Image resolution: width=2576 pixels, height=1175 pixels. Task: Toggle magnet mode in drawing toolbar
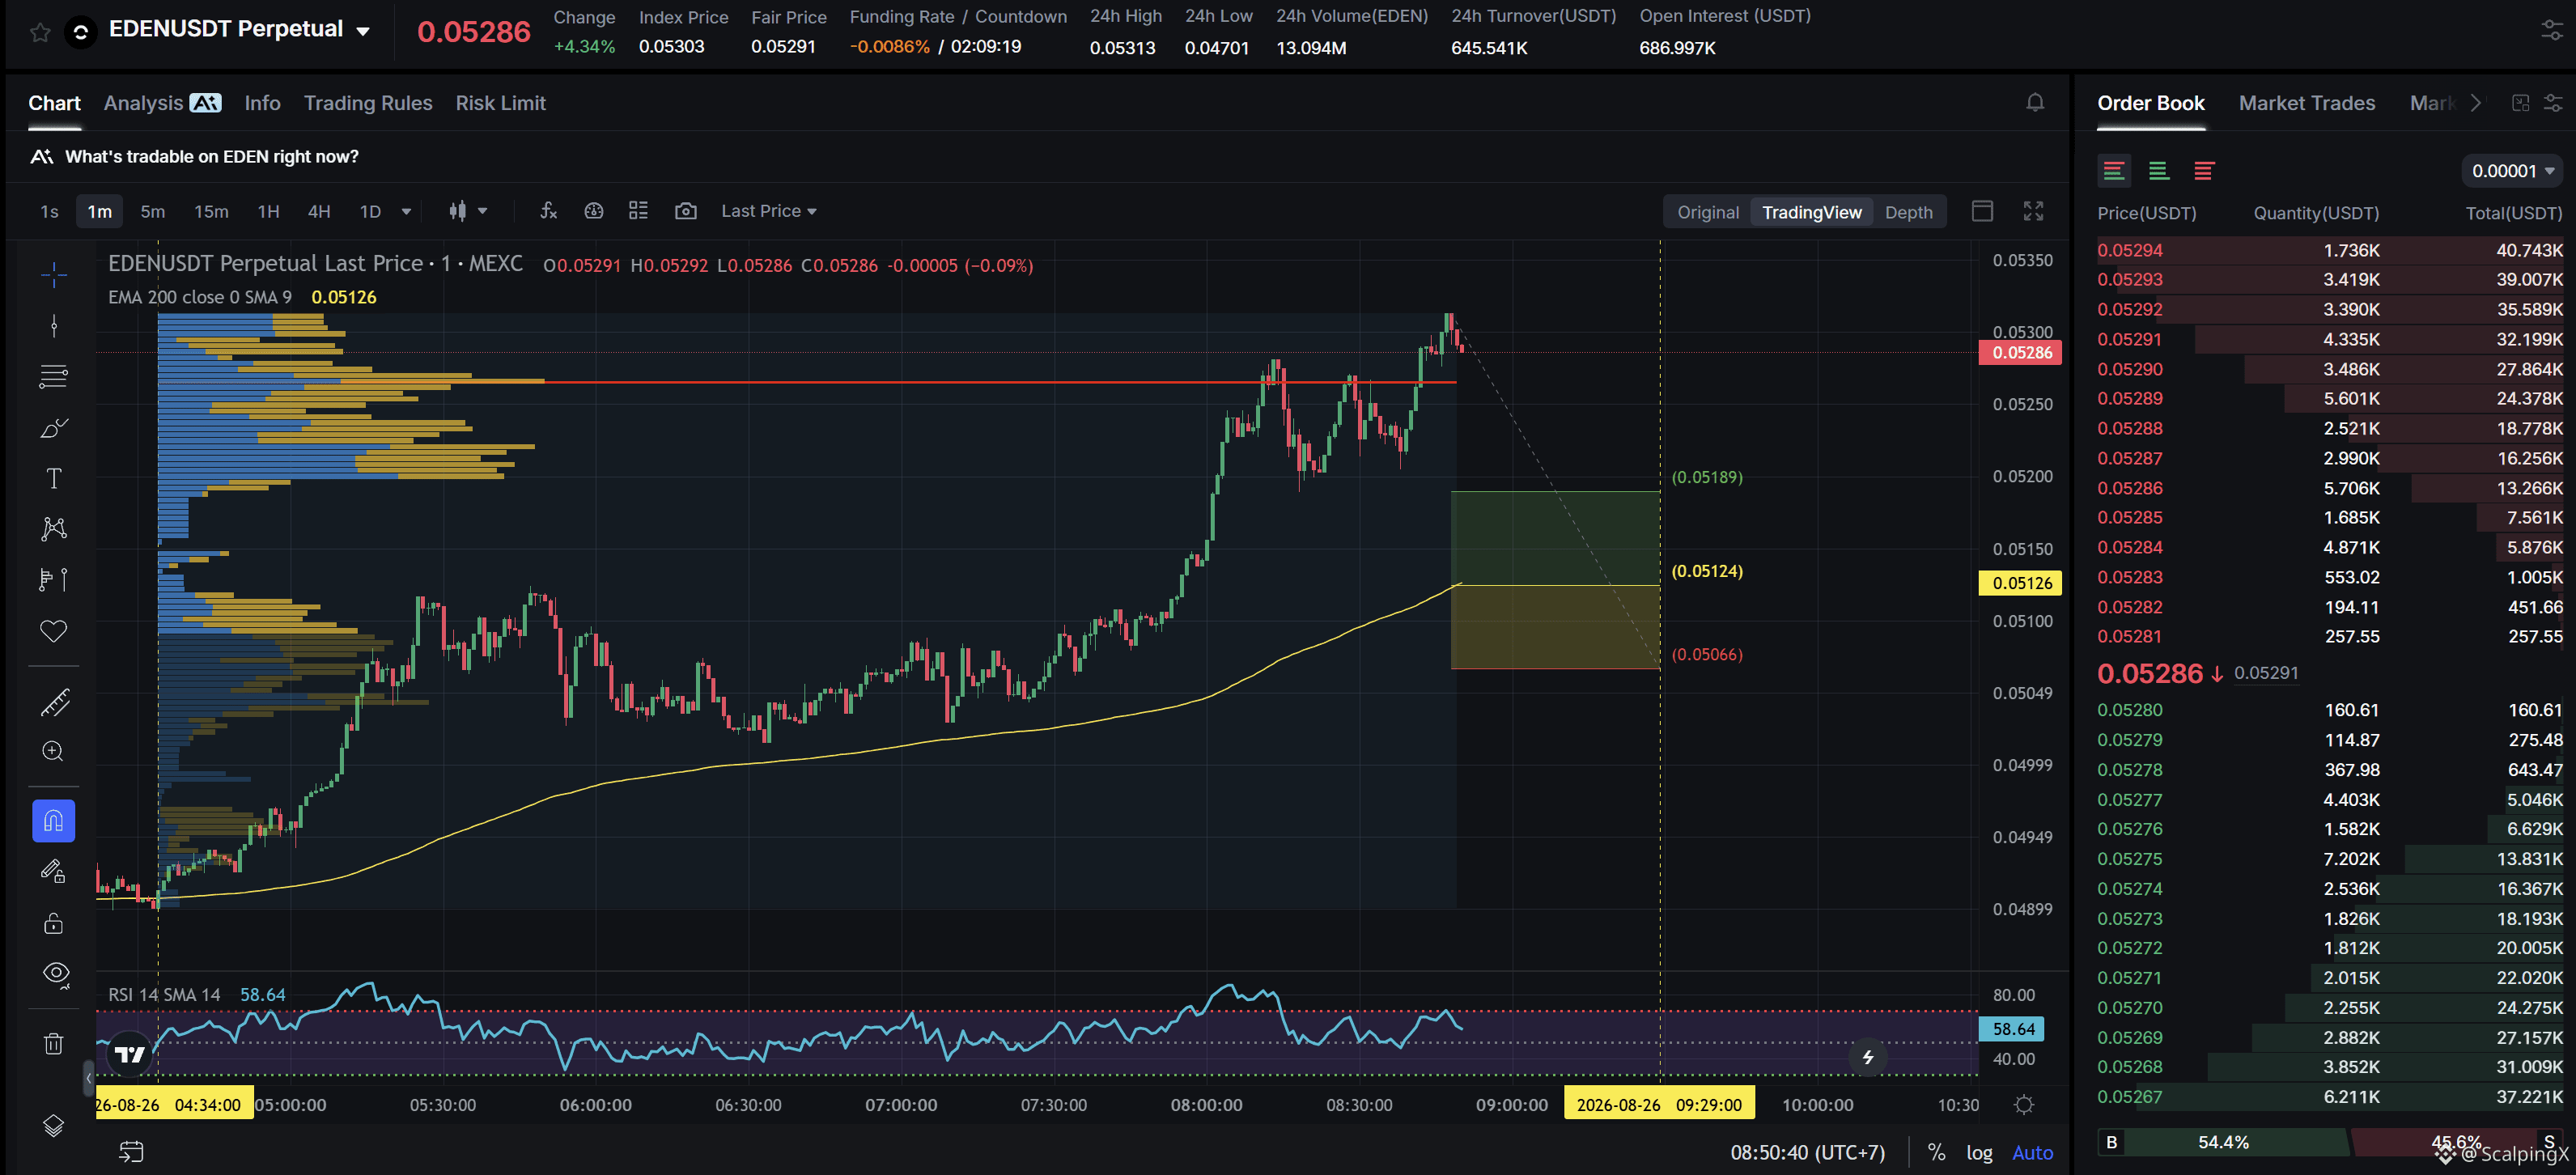(54, 821)
